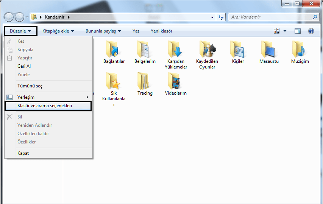The width and height of the screenshot is (323, 204).
Task: Change view with the view icon
Action: [x=276, y=31]
